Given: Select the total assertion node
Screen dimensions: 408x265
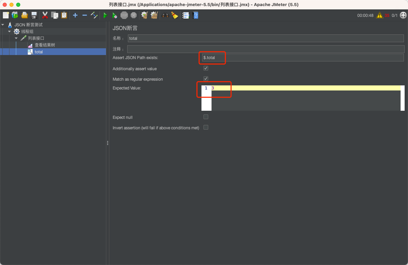Looking at the screenshot, I should [39, 52].
